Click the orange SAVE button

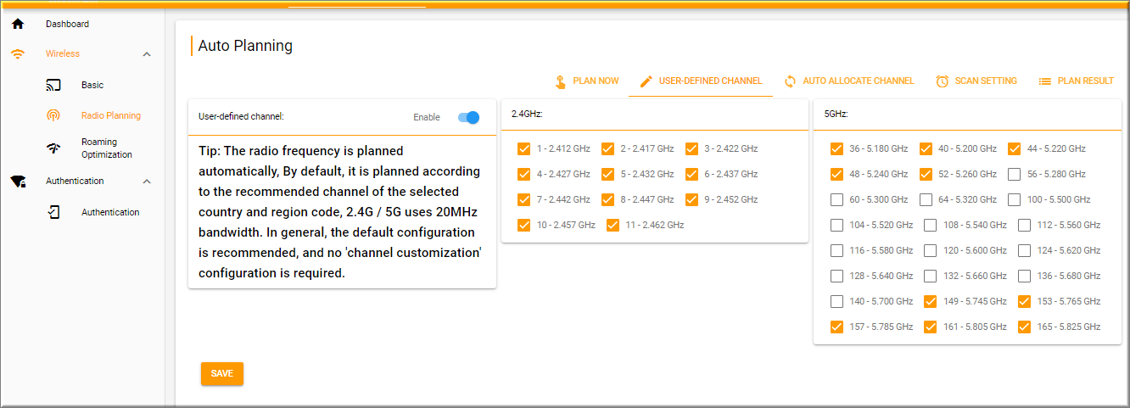click(x=222, y=374)
